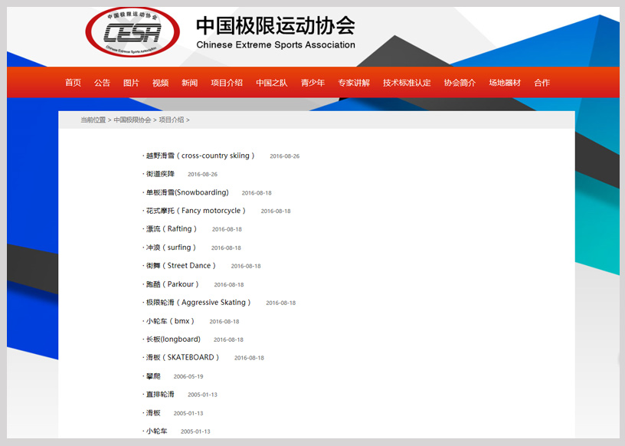Open the Aggressive Skating article link

pos(198,302)
